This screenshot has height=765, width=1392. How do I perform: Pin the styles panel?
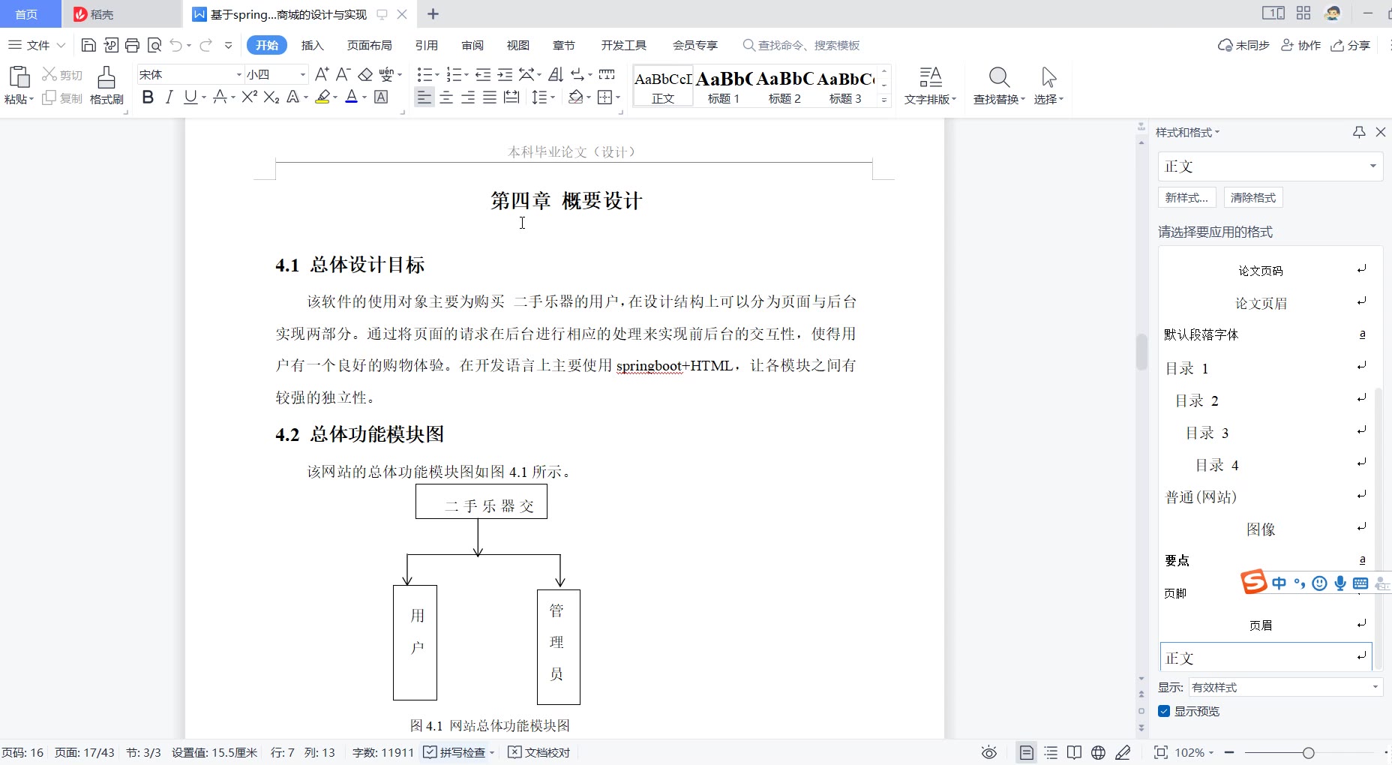pyautogui.click(x=1359, y=132)
